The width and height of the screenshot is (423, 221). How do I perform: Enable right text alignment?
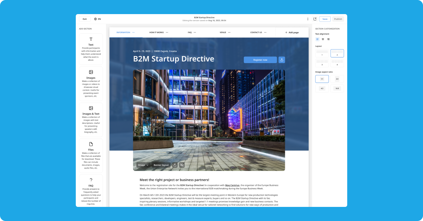pos(328,39)
